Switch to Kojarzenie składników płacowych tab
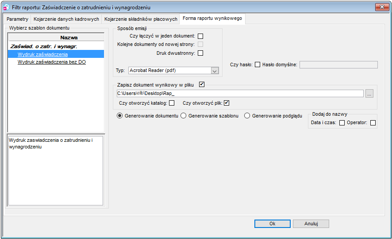 click(141, 19)
